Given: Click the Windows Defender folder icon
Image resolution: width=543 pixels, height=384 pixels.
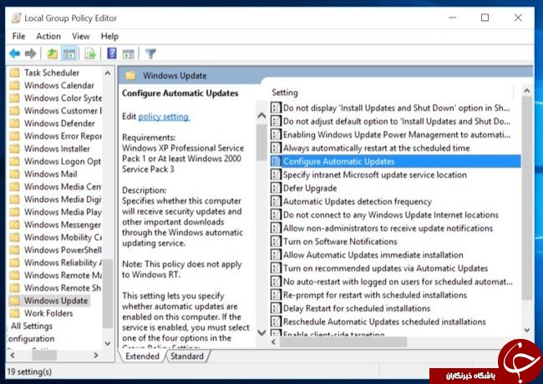Looking at the screenshot, I should coord(14,124).
